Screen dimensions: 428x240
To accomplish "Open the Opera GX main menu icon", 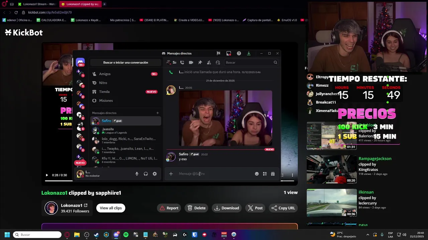I will (3, 4).
